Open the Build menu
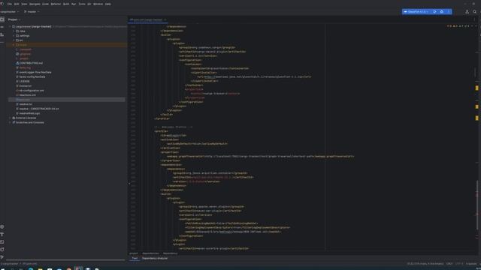Screen dimensions: 481x270 tap(66, 4)
